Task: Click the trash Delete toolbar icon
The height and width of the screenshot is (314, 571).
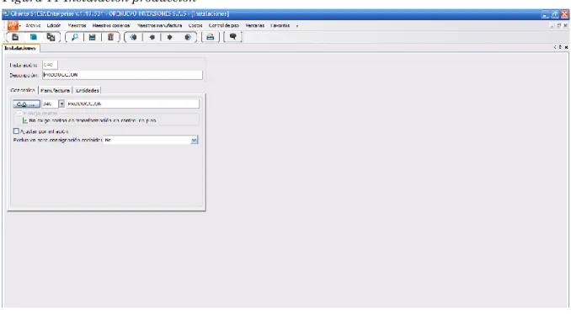Action: click(x=110, y=37)
